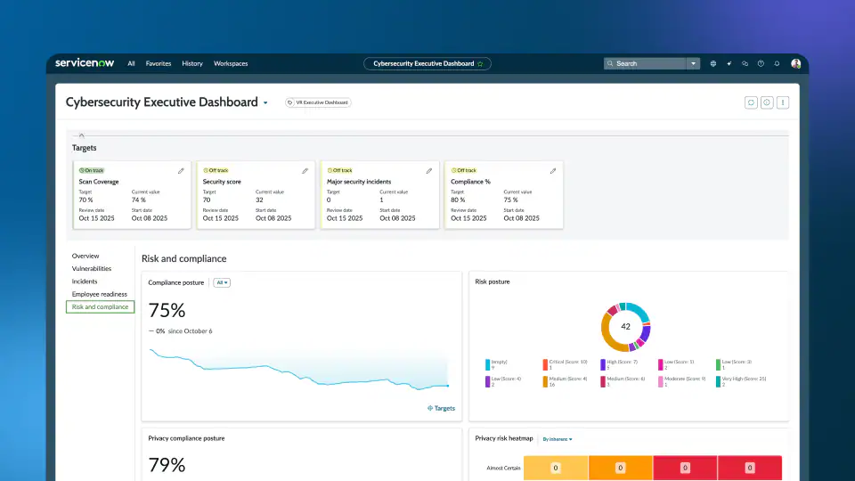Image resolution: width=855 pixels, height=481 pixels.
Task: Click the Compliance % card title
Action: tap(470, 182)
